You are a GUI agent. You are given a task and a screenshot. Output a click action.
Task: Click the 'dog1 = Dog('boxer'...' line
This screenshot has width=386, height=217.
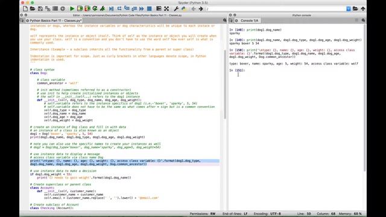62,134
